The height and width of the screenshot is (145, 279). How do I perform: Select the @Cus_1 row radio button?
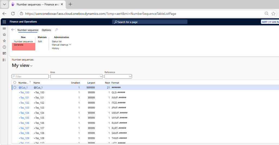click(x=15, y=87)
